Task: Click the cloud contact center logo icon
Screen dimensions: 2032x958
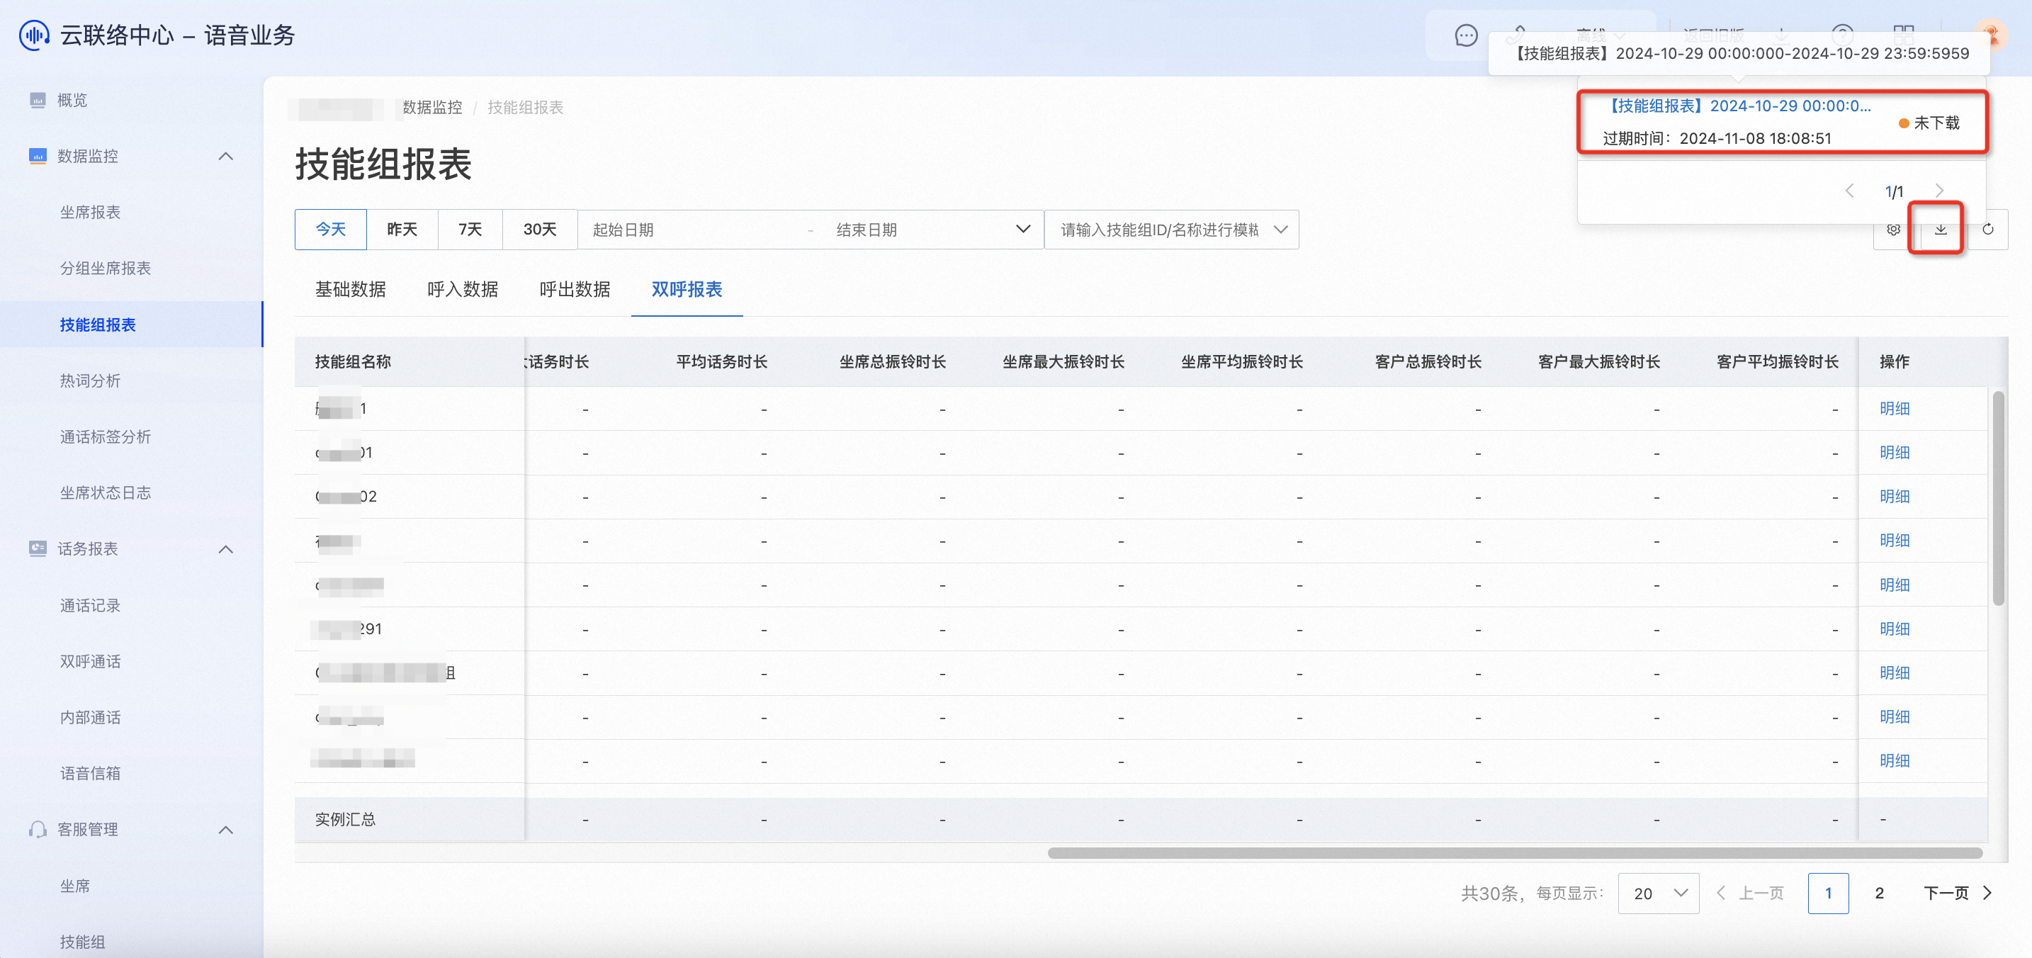Action: point(34,35)
